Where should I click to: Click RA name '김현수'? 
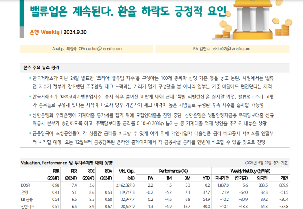tap(204, 49)
